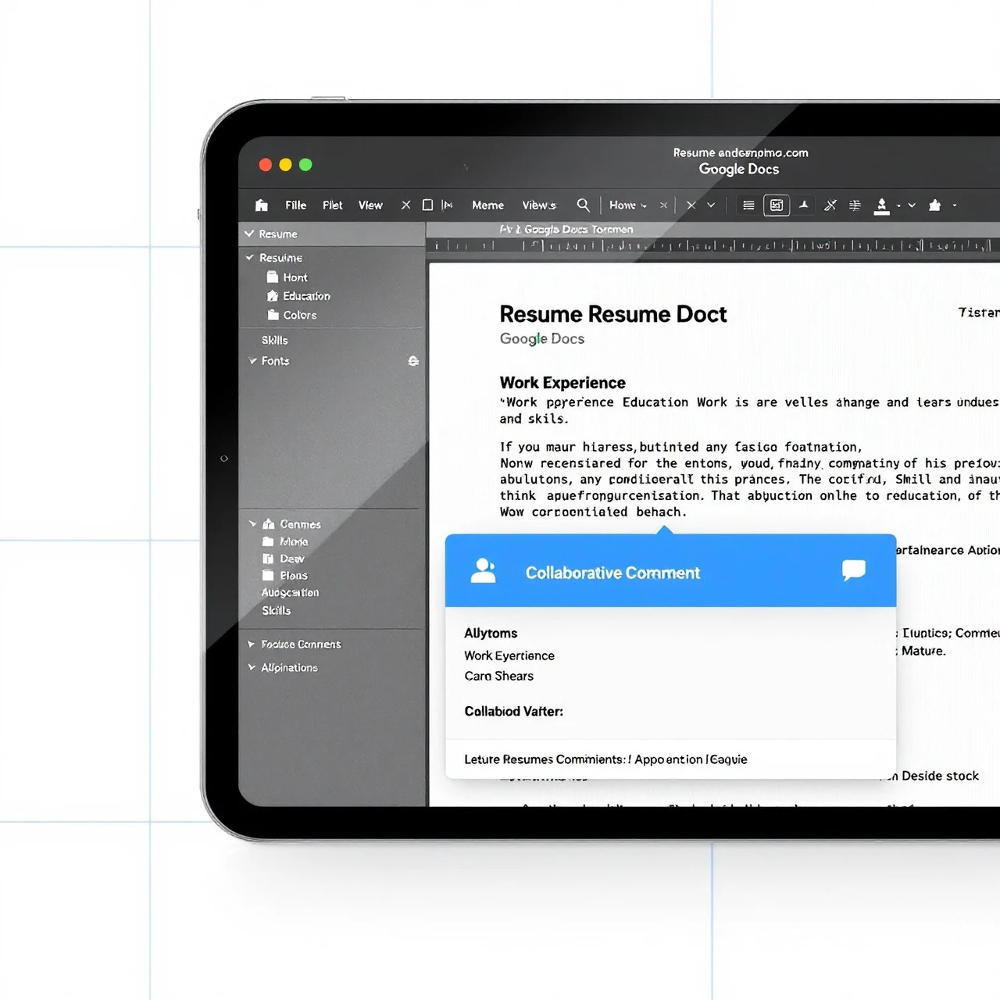Click the green macOS zoom button

(305, 165)
